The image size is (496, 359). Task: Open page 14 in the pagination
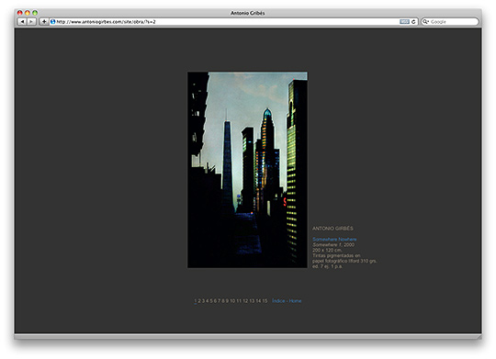click(258, 301)
